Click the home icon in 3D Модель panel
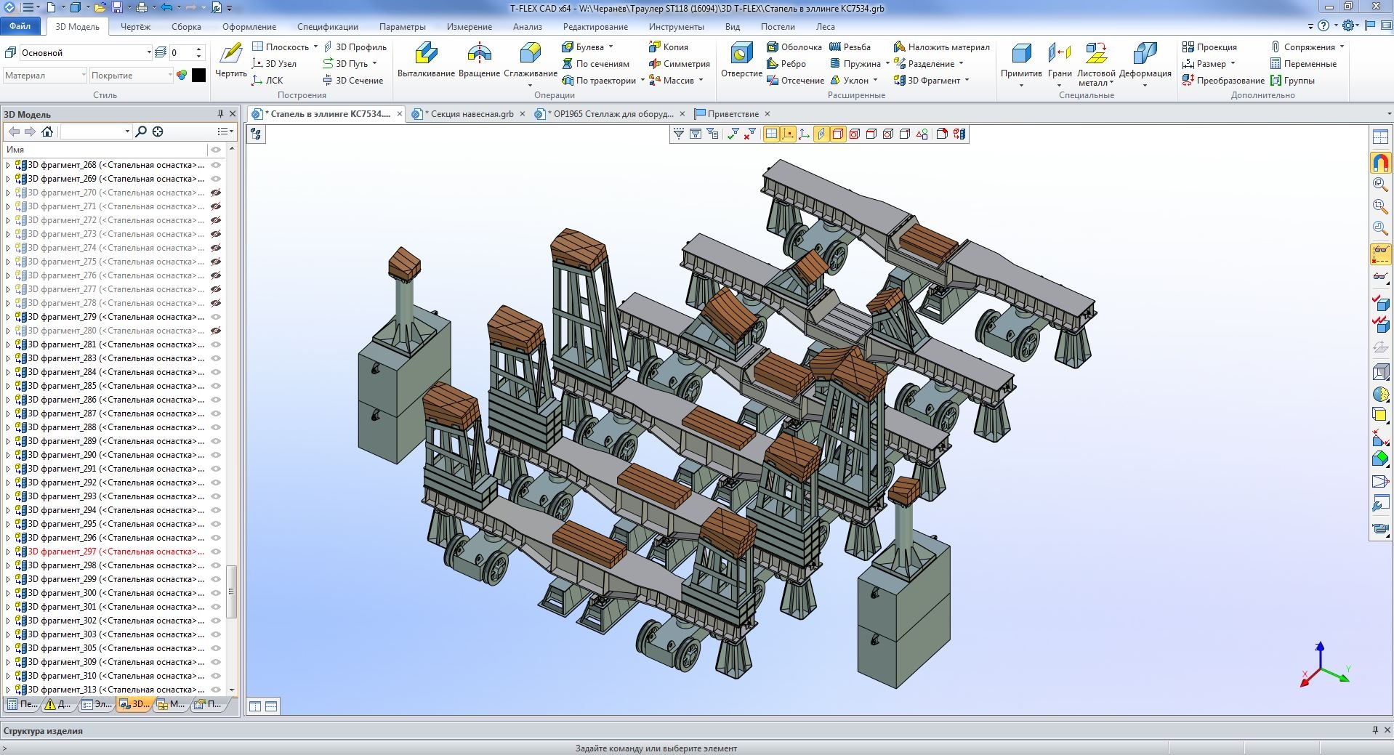 tap(47, 132)
